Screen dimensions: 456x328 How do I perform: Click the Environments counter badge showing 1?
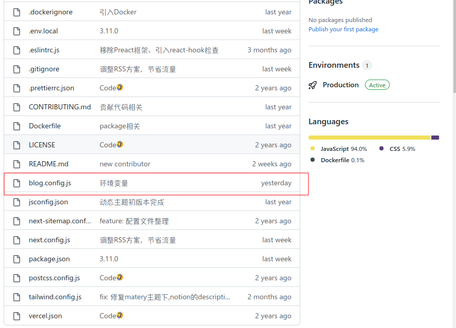click(x=367, y=65)
